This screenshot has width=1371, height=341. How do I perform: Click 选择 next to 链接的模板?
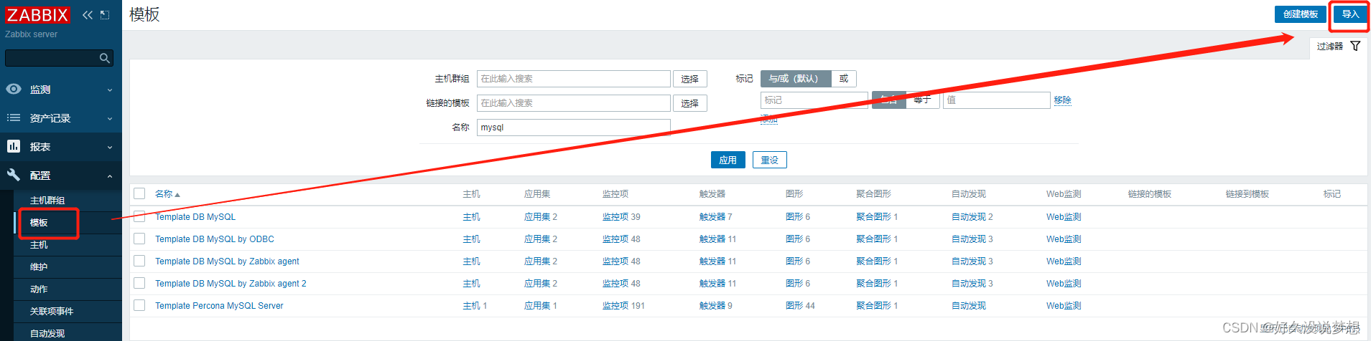(690, 103)
